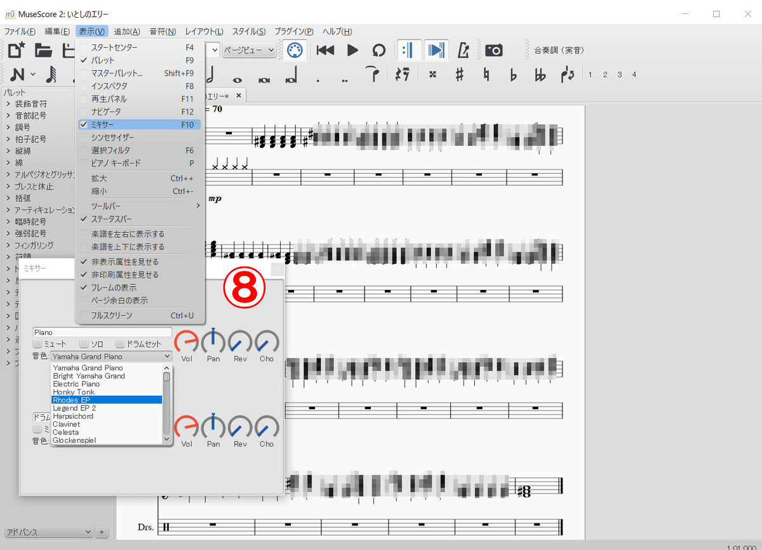The height and width of the screenshot is (550, 762).
Task: Toggle loop playback icon
Action: click(378, 50)
